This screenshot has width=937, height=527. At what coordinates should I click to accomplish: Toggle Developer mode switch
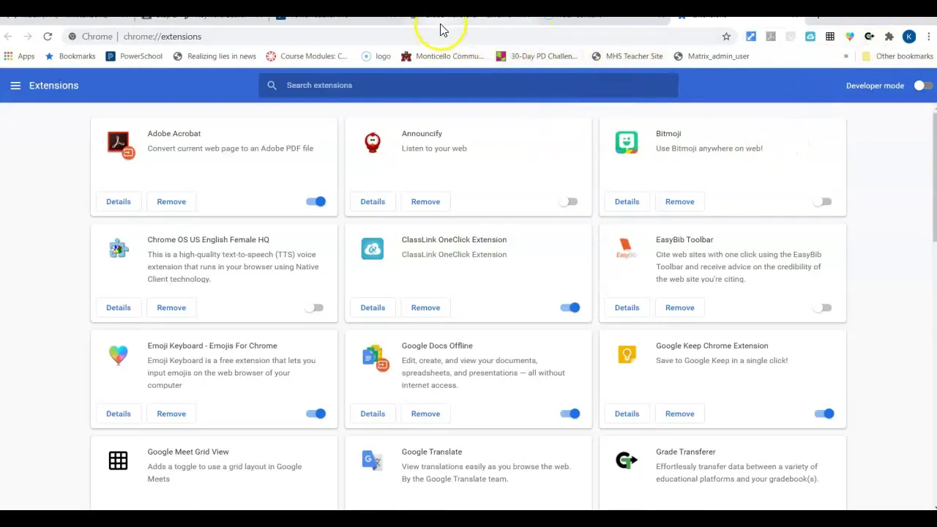pyautogui.click(x=923, y=86)
